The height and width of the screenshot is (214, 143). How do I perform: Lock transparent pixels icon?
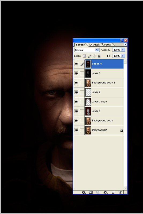click(x=85, y=56)
